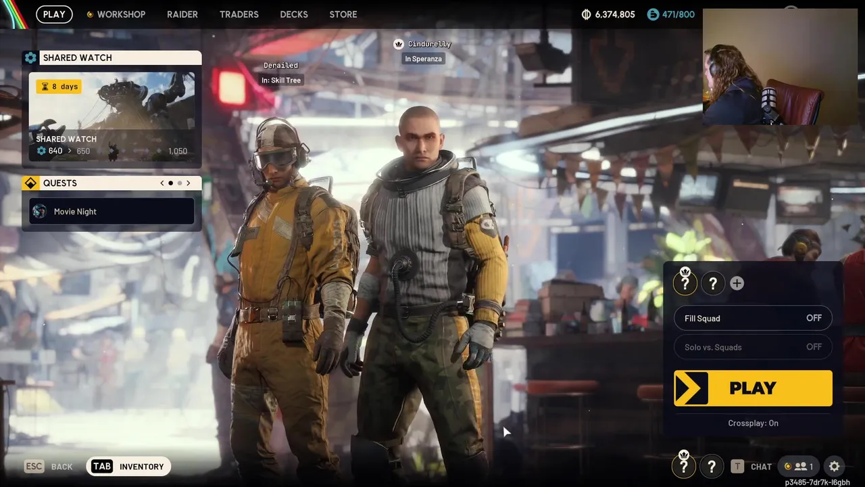The image size is (865, 487).
Task: Open the Shared Watch event thumbnail
Action: tap(112, 115)
